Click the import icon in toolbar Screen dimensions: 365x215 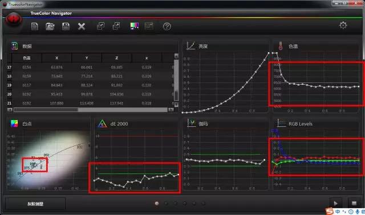100,26
